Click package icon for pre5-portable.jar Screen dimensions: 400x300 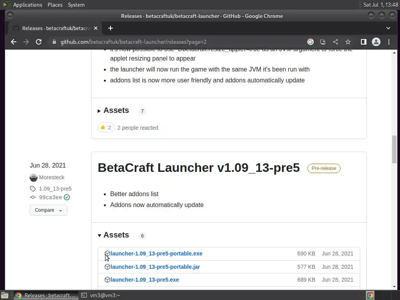click(107, 267)
